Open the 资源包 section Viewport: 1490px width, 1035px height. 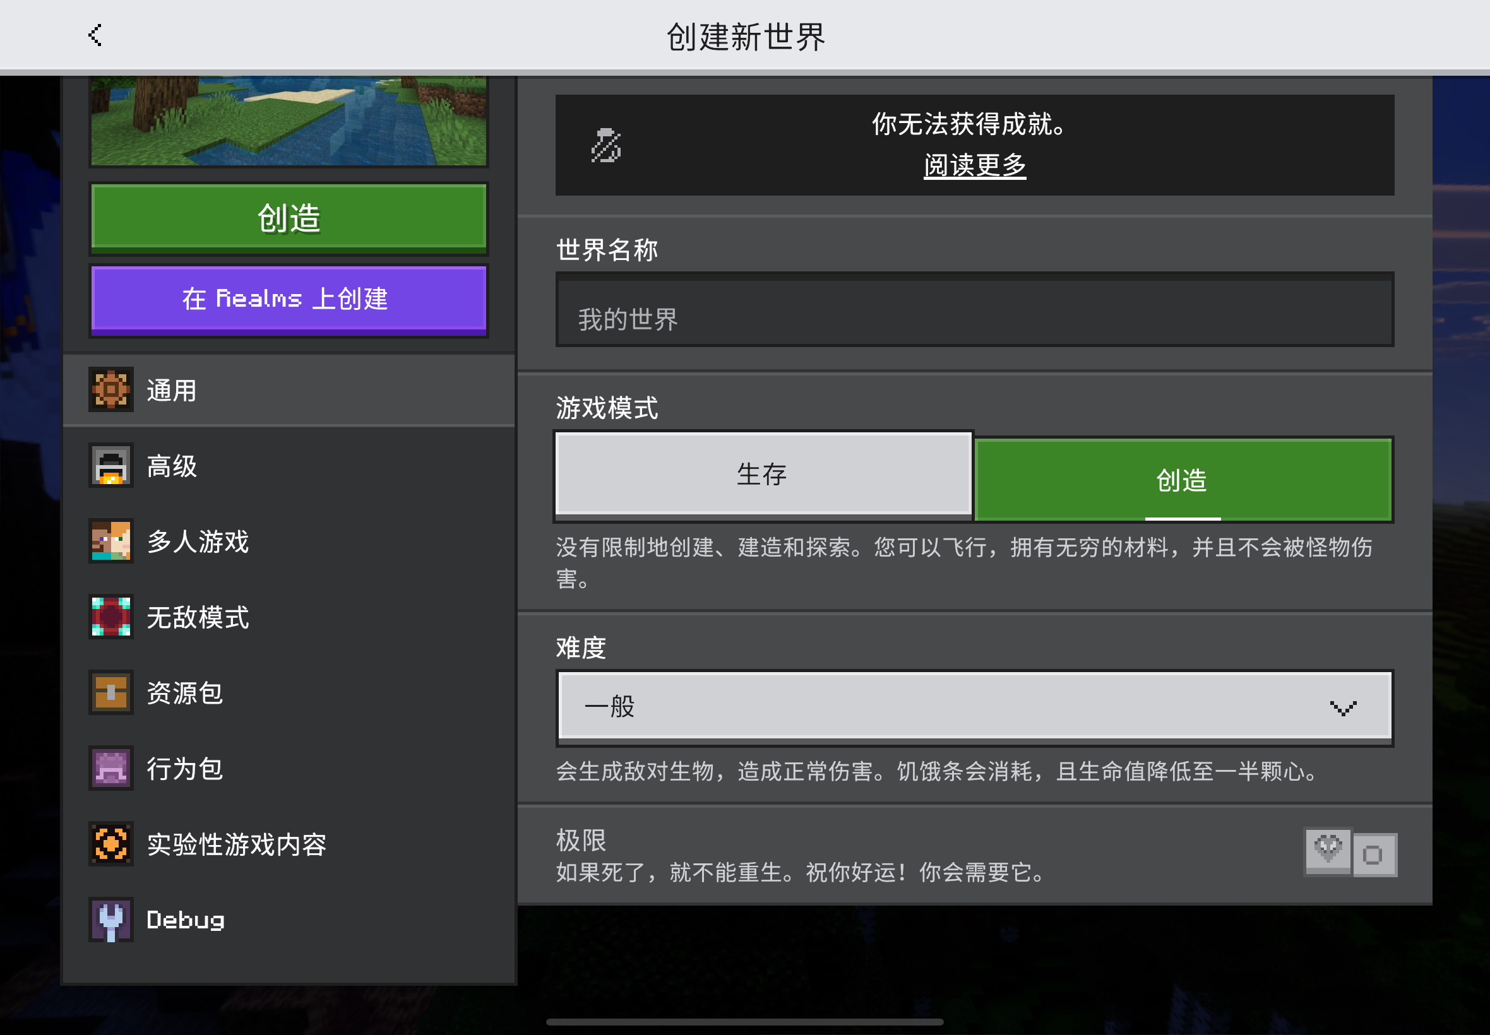(289, 692)
